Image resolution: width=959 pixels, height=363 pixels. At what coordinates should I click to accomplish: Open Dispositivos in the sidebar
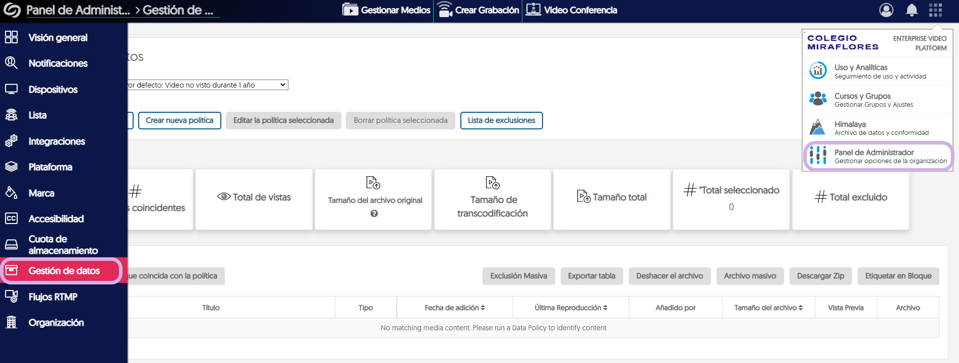tap(53, 90)
